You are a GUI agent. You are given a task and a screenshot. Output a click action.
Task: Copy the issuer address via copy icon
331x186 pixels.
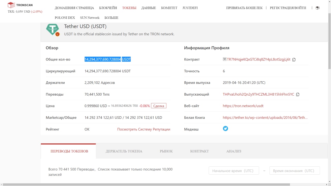[298, 95]
